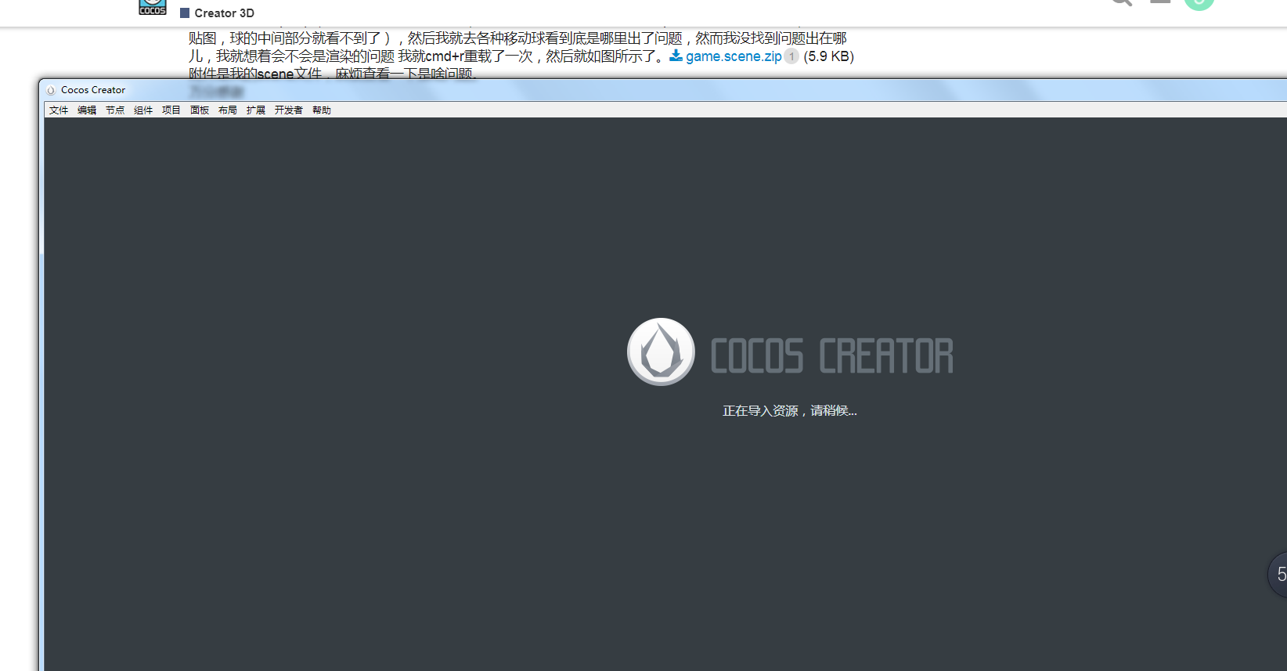Open the 编辑 menu
Screen dimensions: 1287x671
pyautogui.click(x=87, y=110)
